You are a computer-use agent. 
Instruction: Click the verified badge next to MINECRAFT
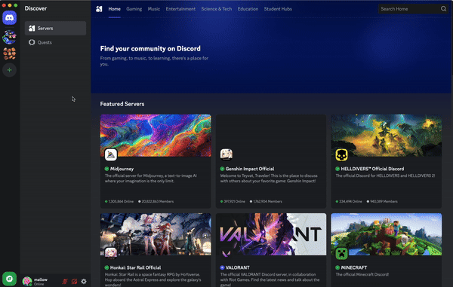pyautogui.click(x=337, y=267)
